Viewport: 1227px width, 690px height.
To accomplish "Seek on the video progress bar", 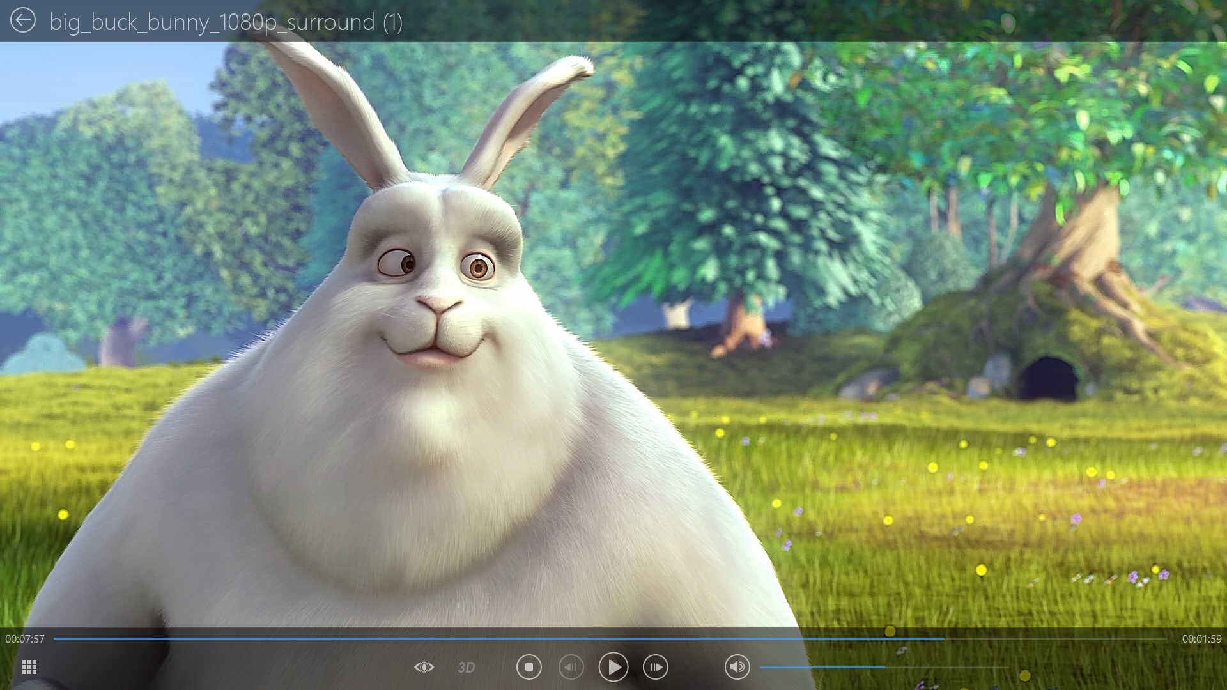I will point(610,638).
